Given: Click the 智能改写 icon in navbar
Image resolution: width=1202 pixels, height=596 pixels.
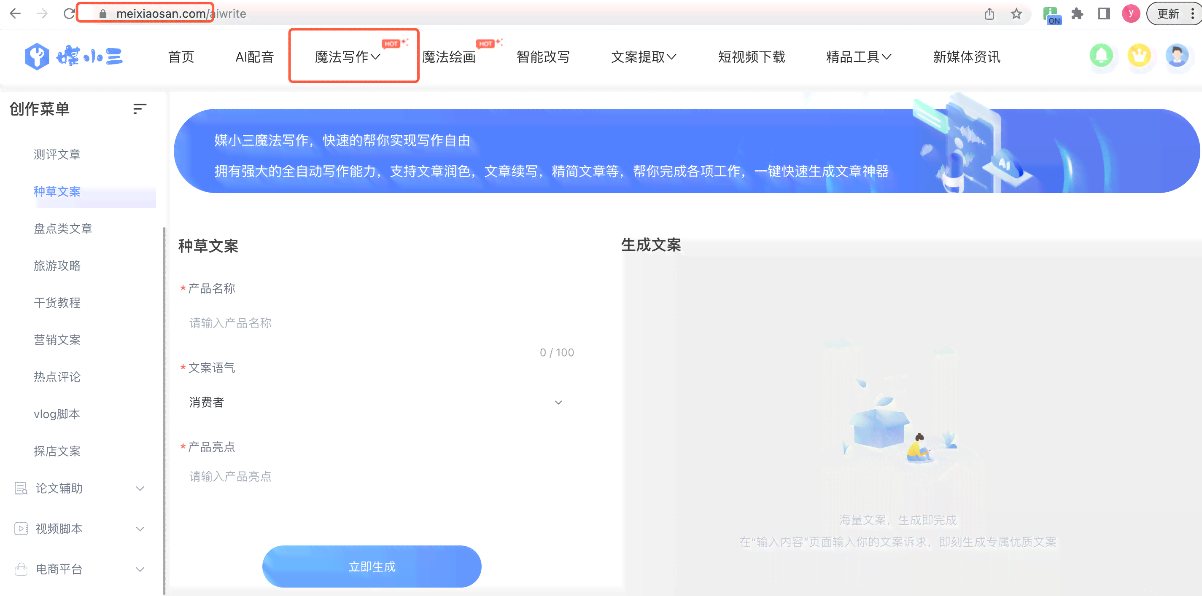Looking at the screenshot, I should [x=540, y=56].
